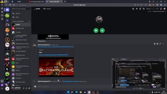This screenshot has height=94, width=167.
Task: Open Nitro page in sidebar
Action: pos(21,17)
